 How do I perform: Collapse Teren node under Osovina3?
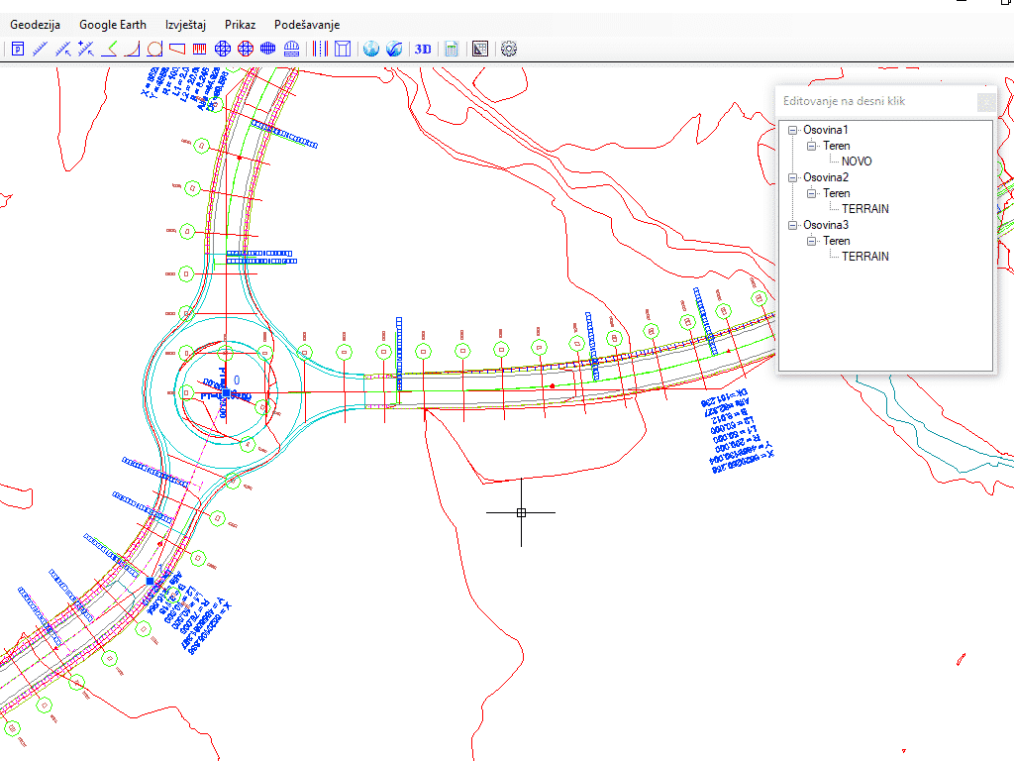pyautogui.click(x=811, y=241)
